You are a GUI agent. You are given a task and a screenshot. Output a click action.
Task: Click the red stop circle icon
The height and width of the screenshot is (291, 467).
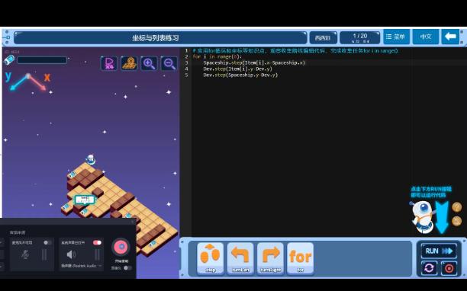point(449,268)
